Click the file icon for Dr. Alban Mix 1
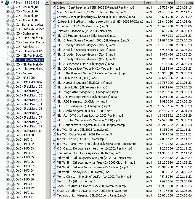 [54, 26]
